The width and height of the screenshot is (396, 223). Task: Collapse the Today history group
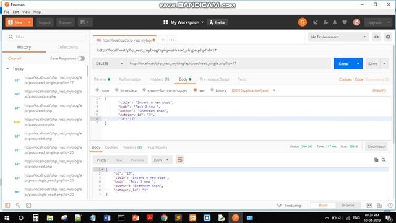7,69
